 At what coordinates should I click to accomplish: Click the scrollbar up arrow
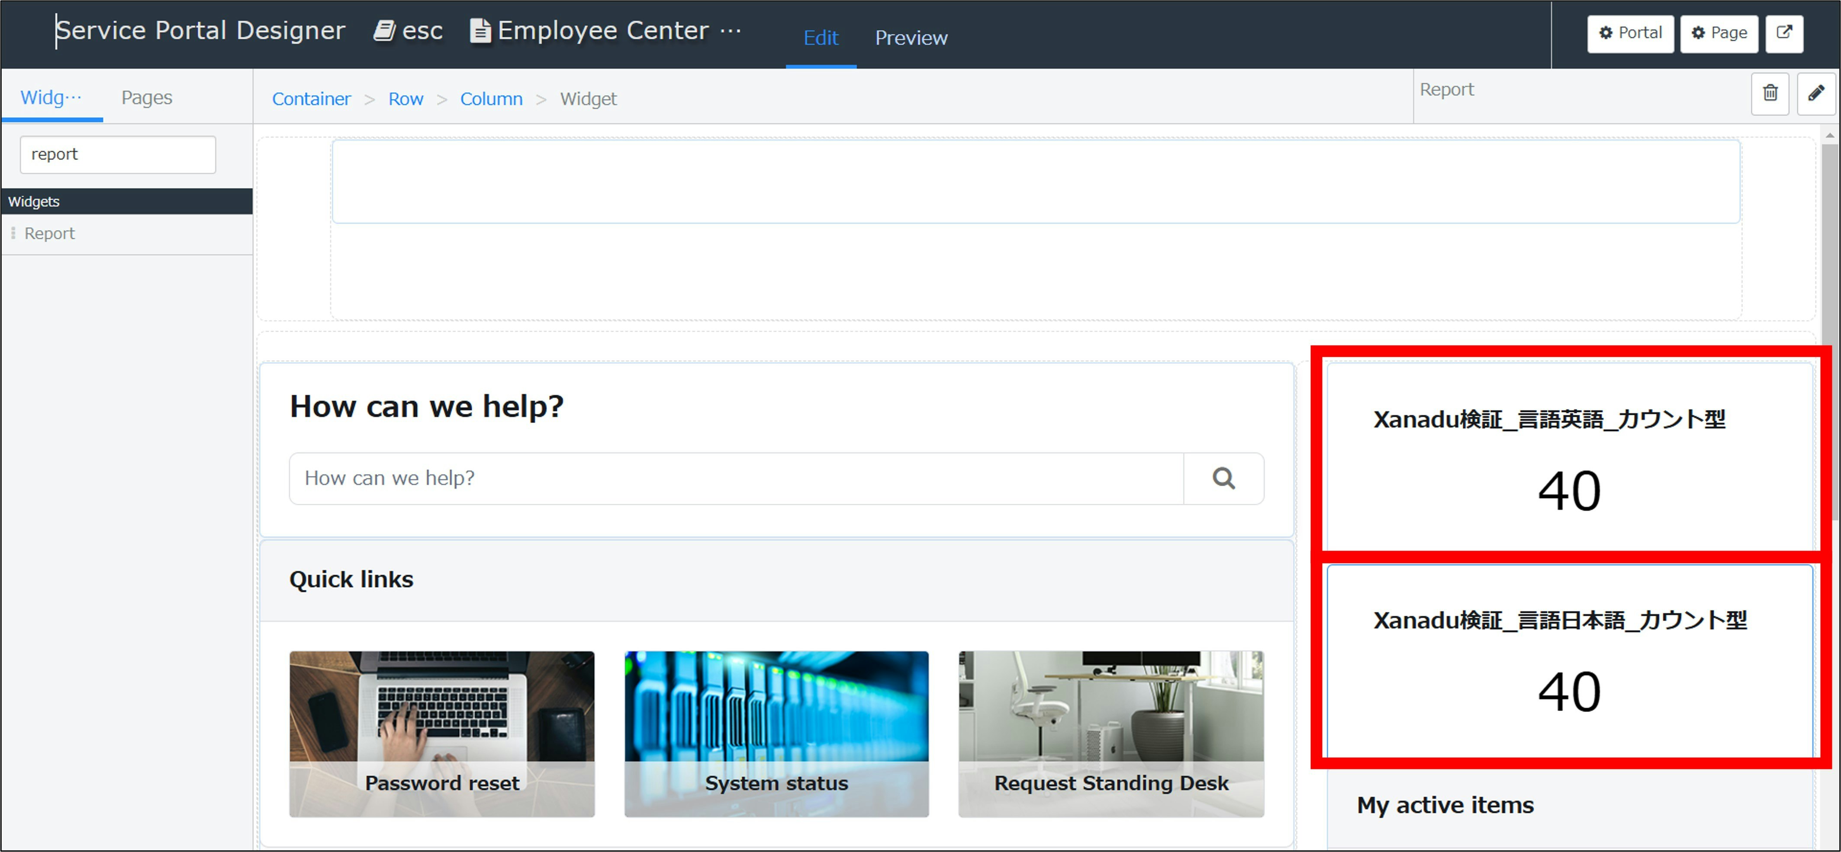[1830, 135]
